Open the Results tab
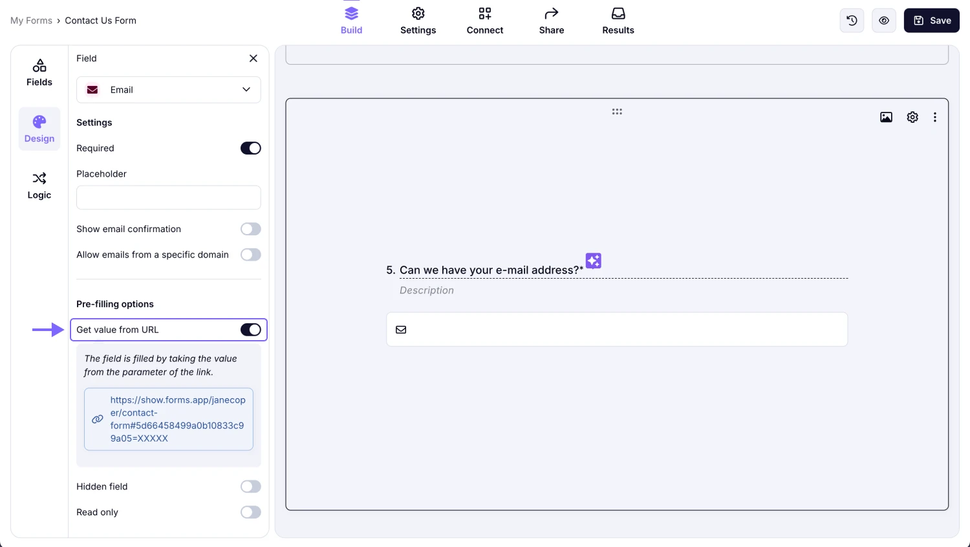Screen dimensions: 970x547 tap(618, 20)
